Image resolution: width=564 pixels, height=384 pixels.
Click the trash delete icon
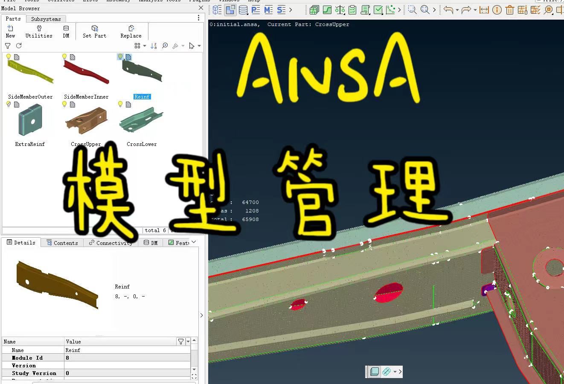coord(510,10)
